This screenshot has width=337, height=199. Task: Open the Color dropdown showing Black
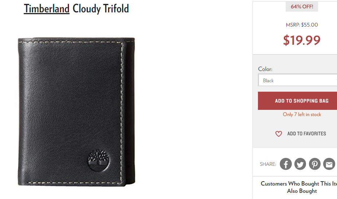point(298,80)
